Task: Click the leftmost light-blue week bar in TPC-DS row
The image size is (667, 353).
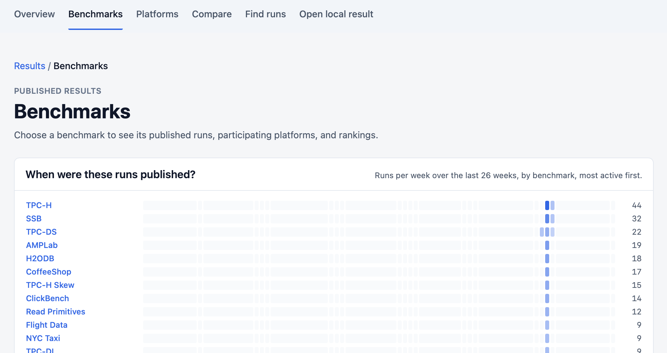Action: (x=542, y=232)
